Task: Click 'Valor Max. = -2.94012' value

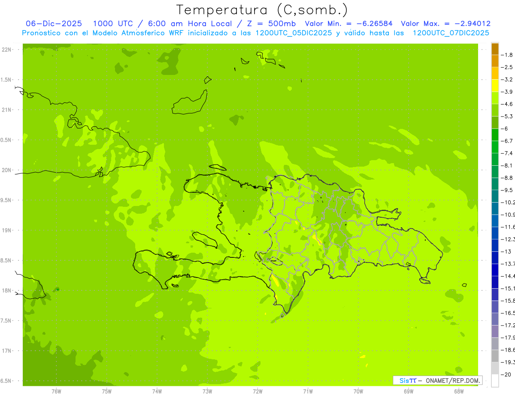Action: tap(445, 24)
